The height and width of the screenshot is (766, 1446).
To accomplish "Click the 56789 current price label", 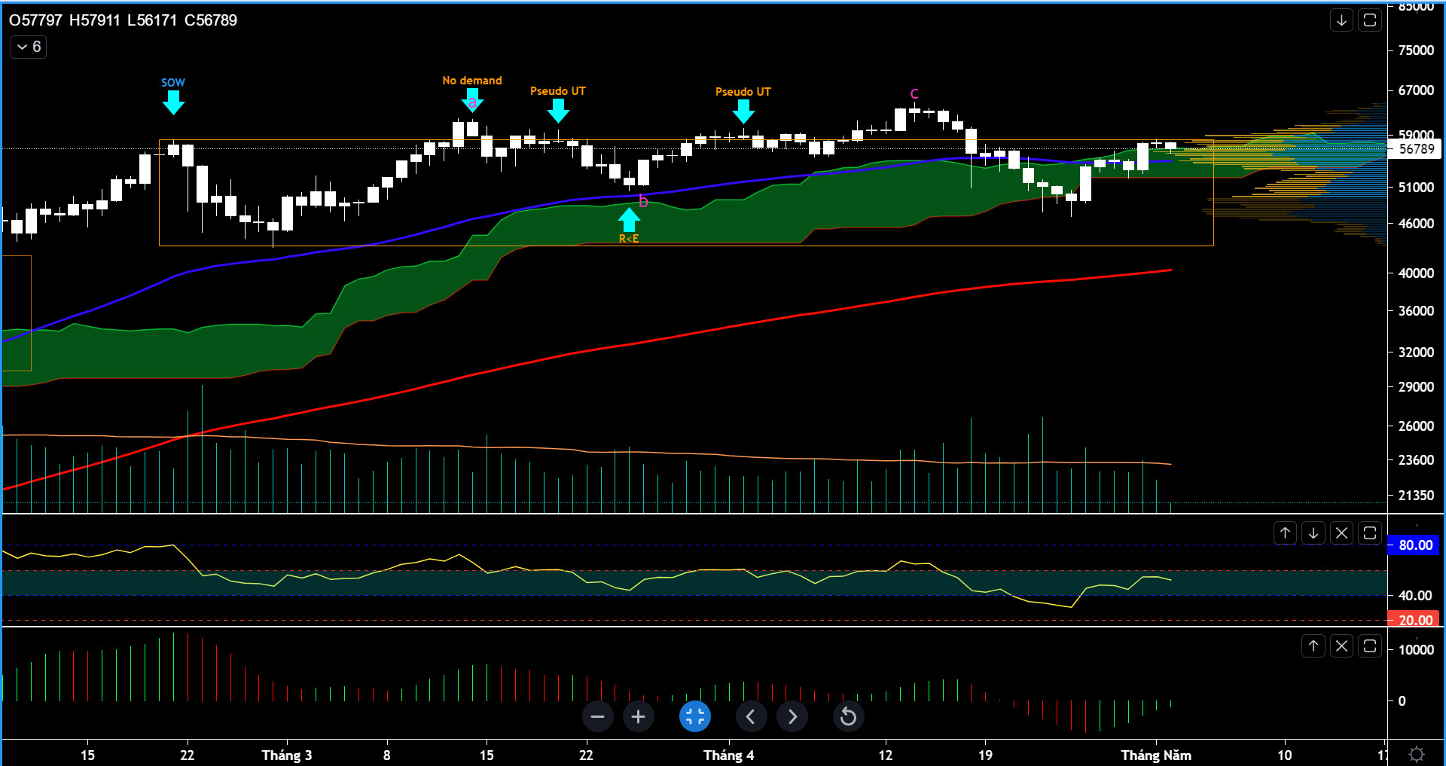I will (x=1415, y=149).
